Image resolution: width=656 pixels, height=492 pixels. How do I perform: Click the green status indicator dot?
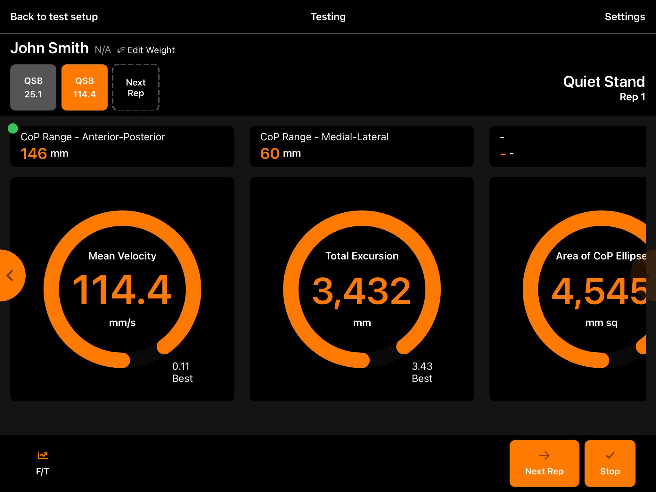click(13, 128)
